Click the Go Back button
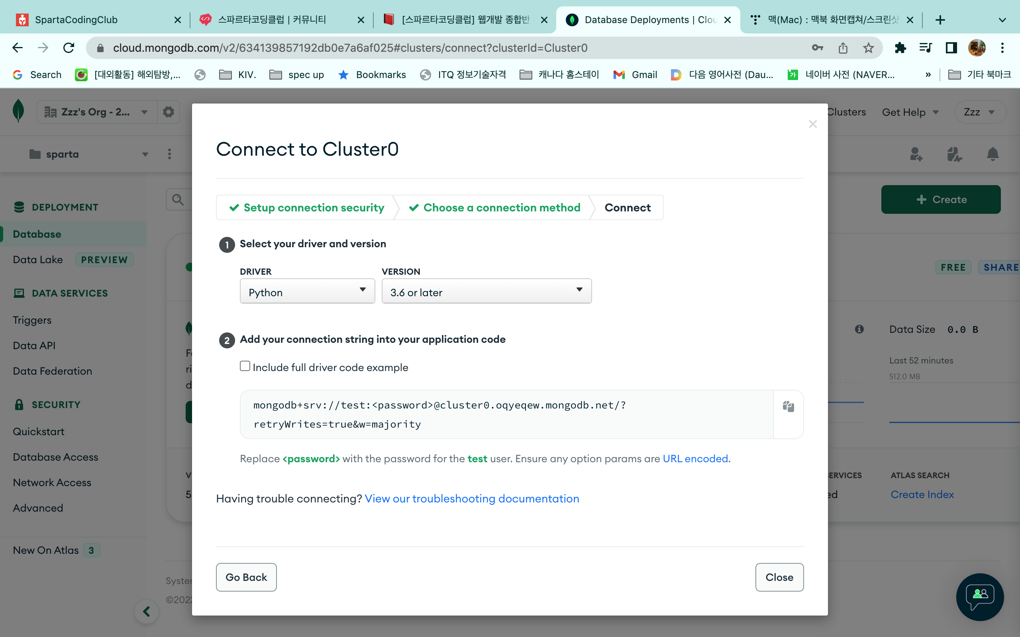Viewport: 1020px width, 637px height. coord(246,577)
